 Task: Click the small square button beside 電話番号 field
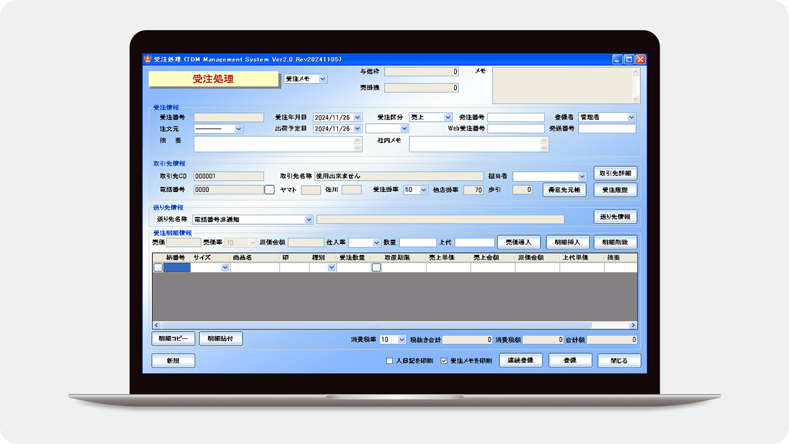[x=269, y=190]
